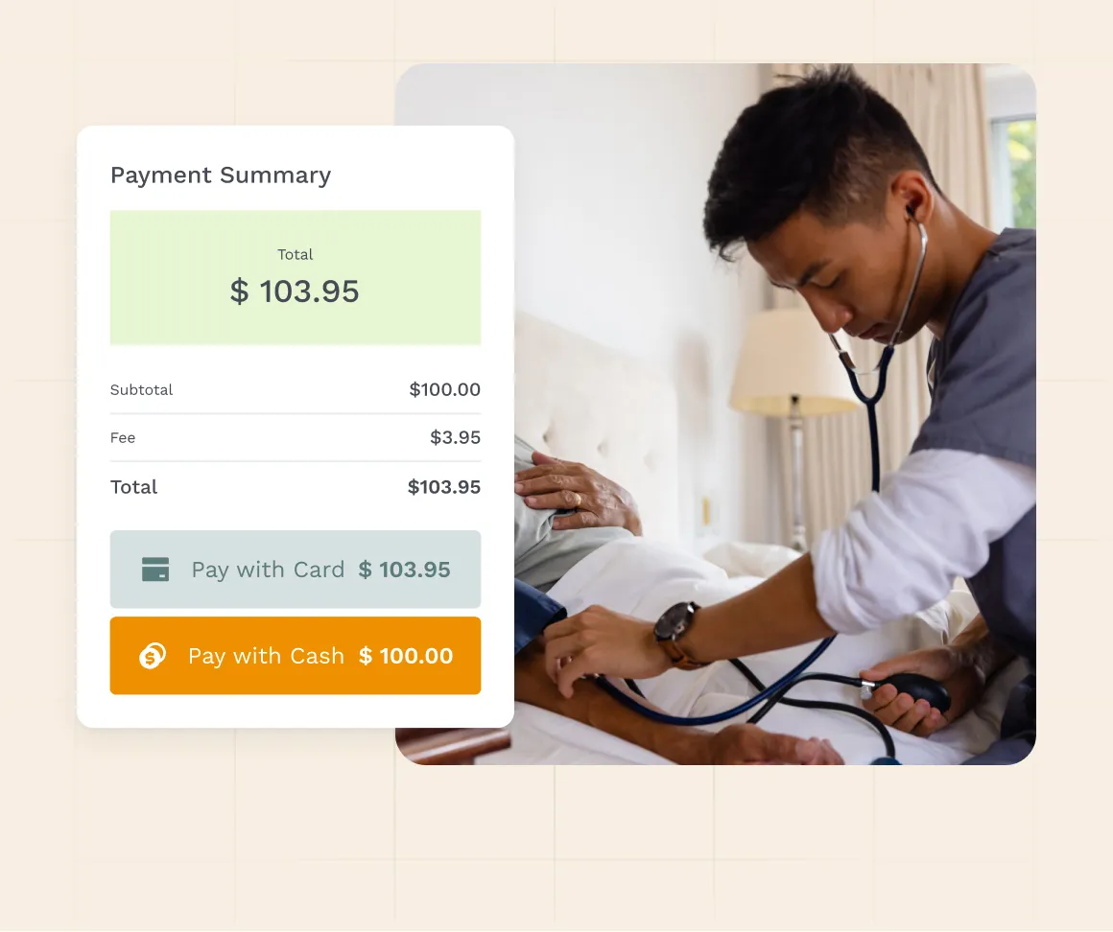Viewport: 1113px width, 932px height.
Task: Click the green Total panel
Action: tap(296, 277)
